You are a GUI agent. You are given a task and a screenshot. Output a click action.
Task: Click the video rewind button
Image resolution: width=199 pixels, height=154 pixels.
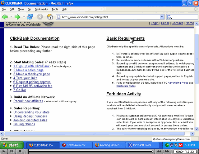click(x=159, y=151)
